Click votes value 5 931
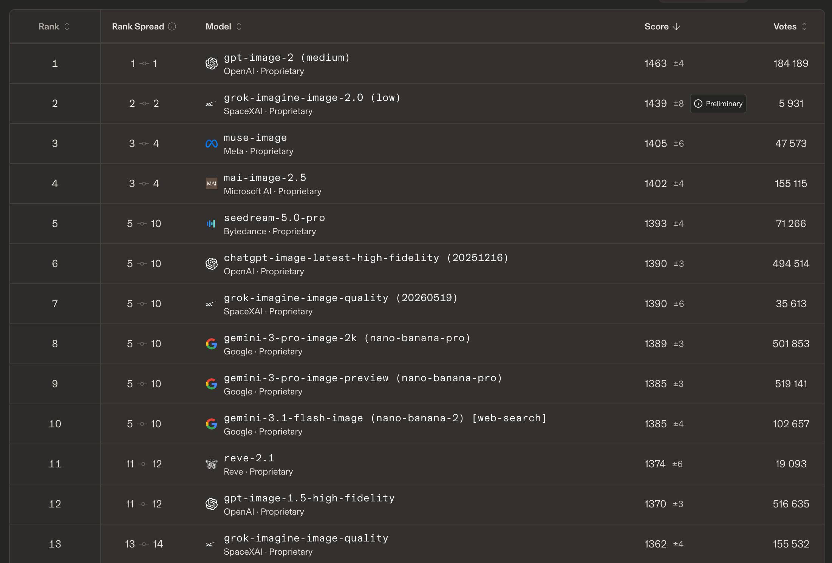The image size is (832, 563). click(791, 104)
